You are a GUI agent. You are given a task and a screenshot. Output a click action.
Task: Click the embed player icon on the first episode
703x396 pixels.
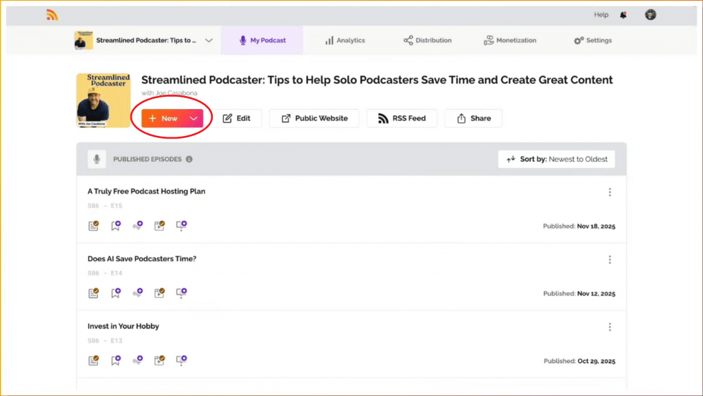click(x=181, y=225)
